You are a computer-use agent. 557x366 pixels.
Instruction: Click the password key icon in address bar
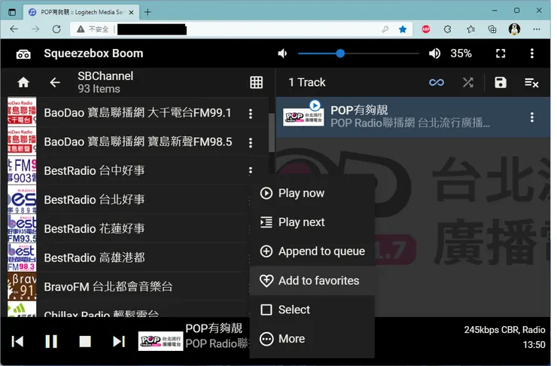point(385,29)
